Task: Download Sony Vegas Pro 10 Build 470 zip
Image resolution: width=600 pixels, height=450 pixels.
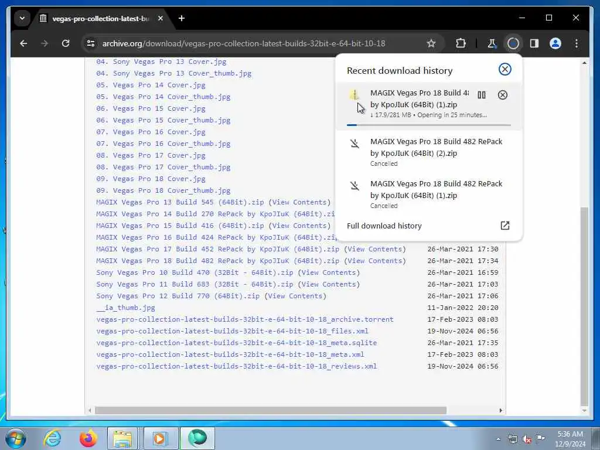Action: point(195,272)
